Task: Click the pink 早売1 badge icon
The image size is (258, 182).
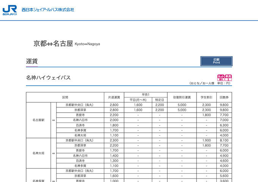Action: pos(228,78)
